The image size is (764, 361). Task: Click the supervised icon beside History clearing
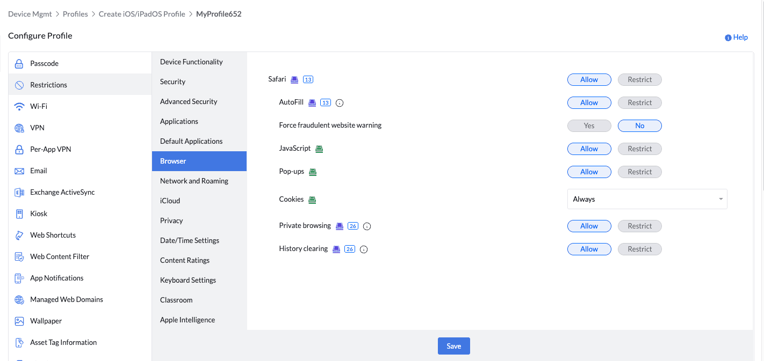[x=336, y=249]
